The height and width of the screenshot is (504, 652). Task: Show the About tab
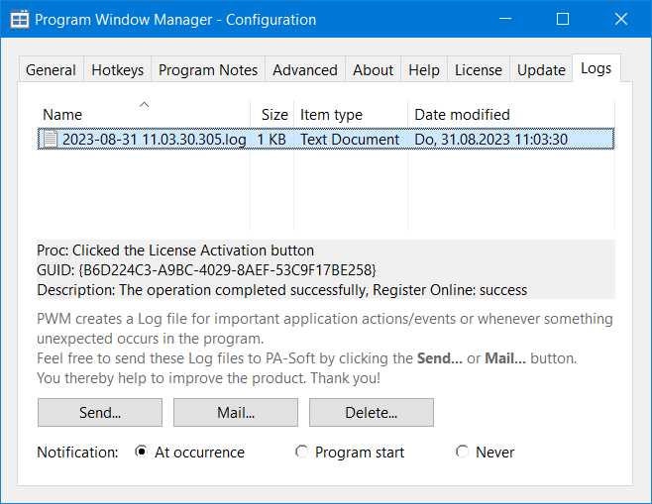tap(373, 70)
